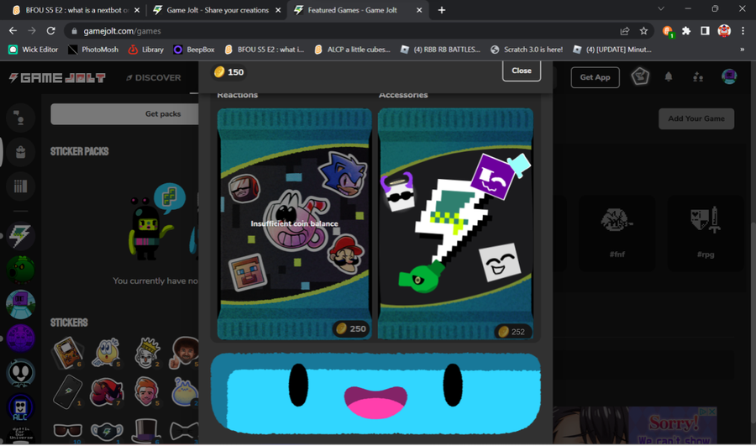756x446 pixels.
Task: Open the PhotoMosh bookmark
Action: 93,50
